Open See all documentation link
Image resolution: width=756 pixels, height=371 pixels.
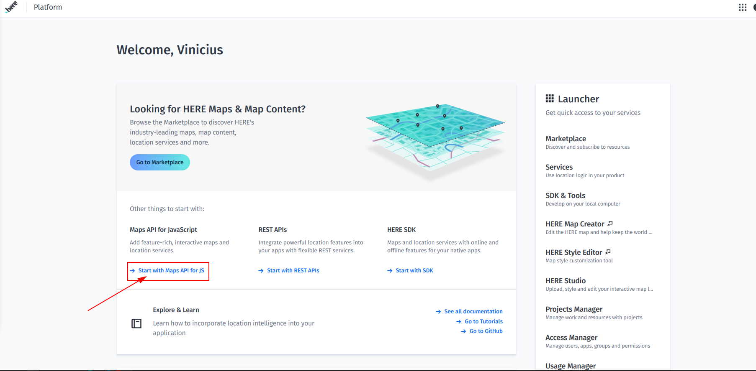click(x=473, y=312)
